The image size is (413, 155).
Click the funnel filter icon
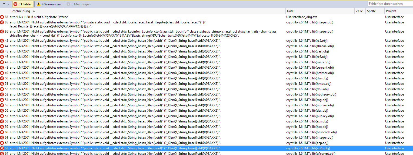(x=4, y=4)
